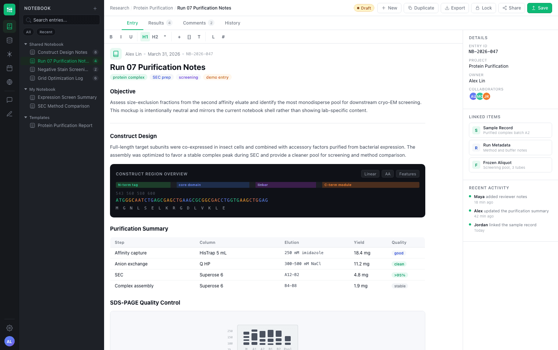Click the pencil edit icon in left rail
This screenshot has height=350, width=558.
(x=10, y=114)
